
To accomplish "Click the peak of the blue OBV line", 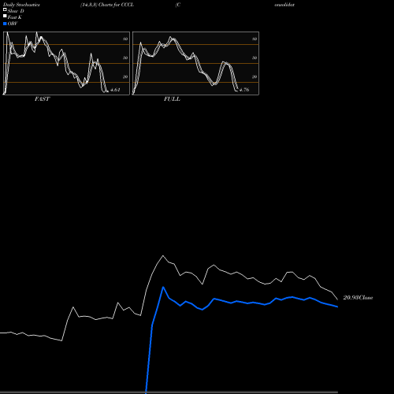I will click(163, 287).
